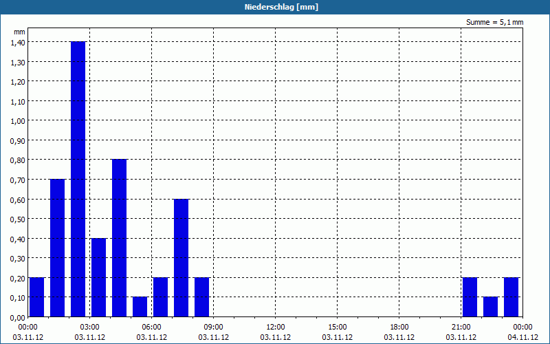The height and width of the screenshot is (344, 550).
Task: Click the 0,50 y-axis value
Action: (x=18, y=219)
